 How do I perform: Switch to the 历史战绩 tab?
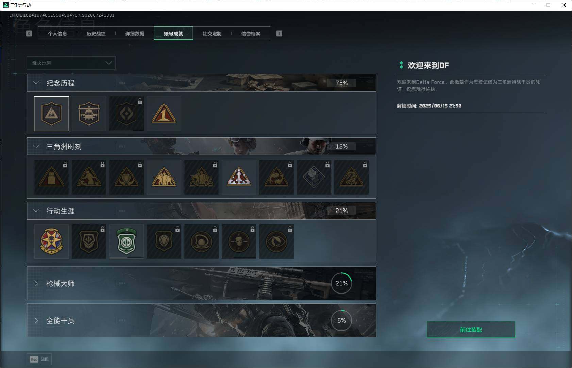[x=96, y=33]
